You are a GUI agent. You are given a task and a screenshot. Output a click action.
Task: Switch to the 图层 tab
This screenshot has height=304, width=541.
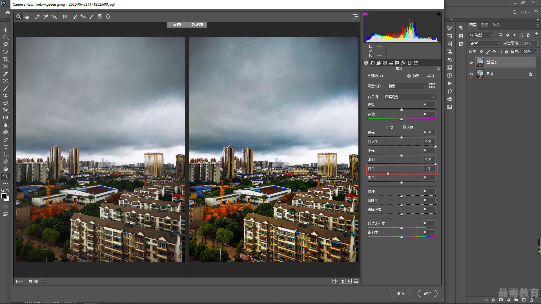473,25
